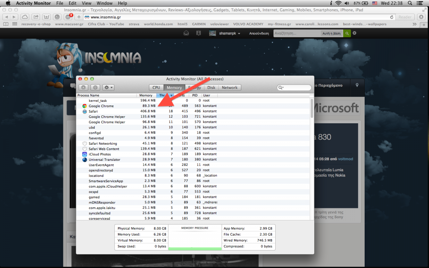Image resolution: width=429 pixels, height=268 pixels.
Task: Click the green search button on Insomnia
Action: 347,33
